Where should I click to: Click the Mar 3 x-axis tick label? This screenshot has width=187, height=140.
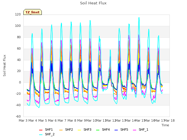[x=23, y=120]
